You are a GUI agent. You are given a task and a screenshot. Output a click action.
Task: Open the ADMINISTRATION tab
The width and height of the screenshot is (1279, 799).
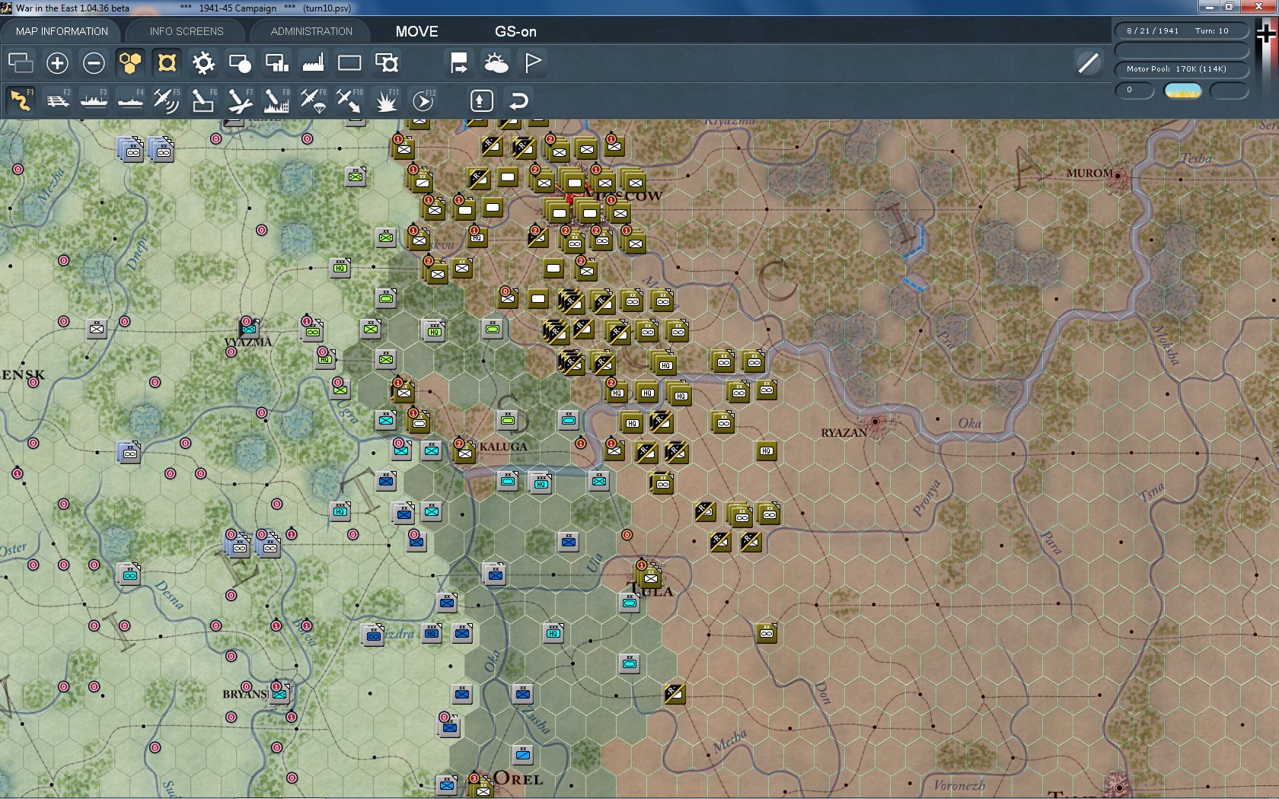[x=311, y=31]
